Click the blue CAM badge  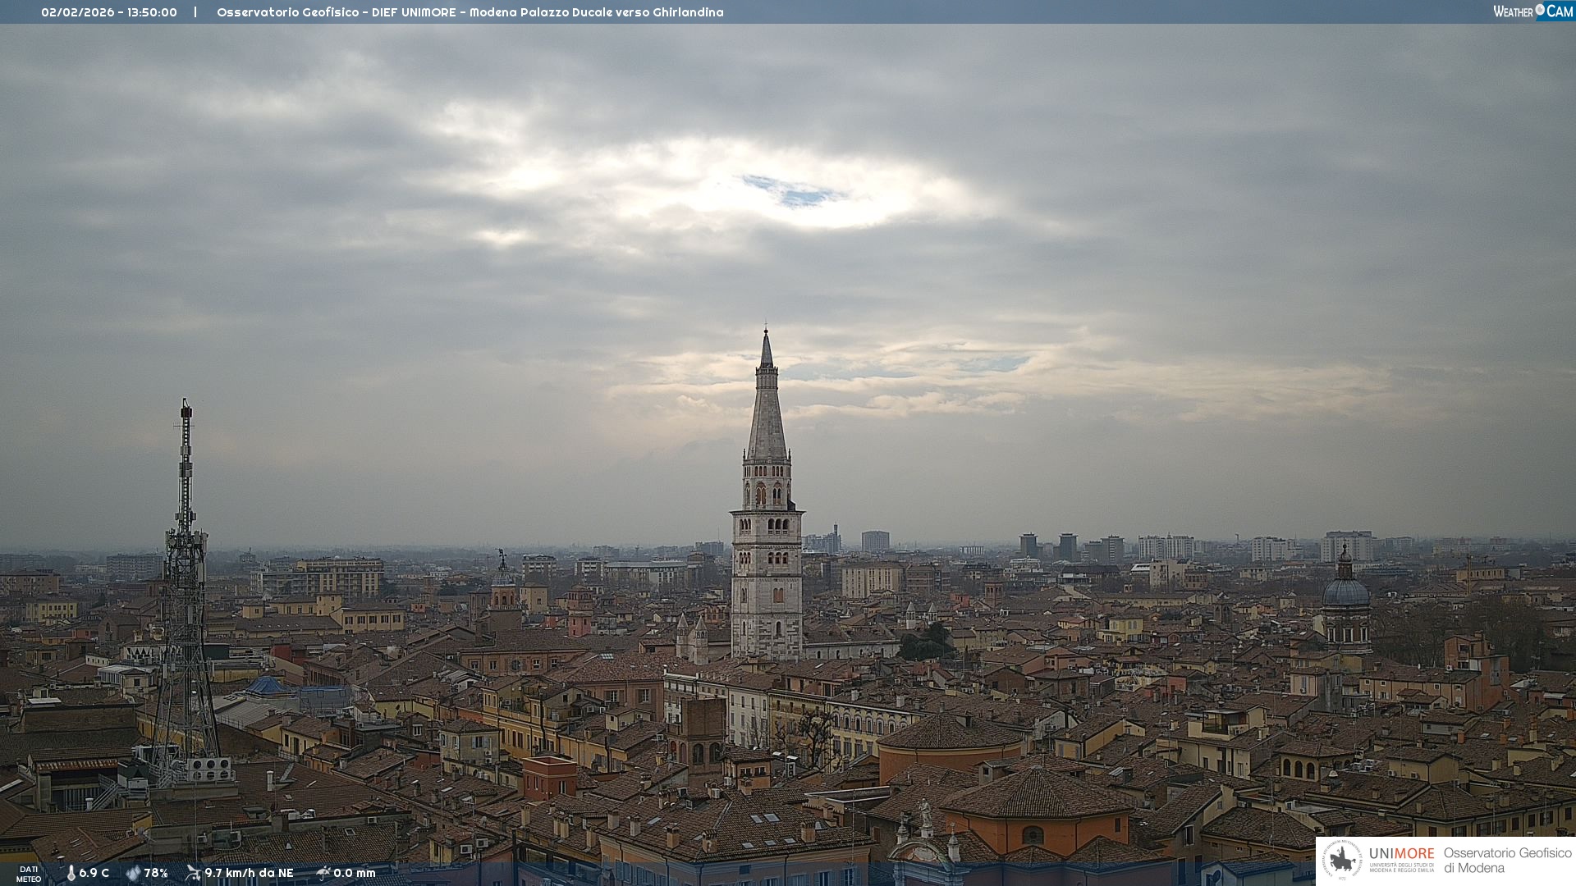pos(1558,11)
